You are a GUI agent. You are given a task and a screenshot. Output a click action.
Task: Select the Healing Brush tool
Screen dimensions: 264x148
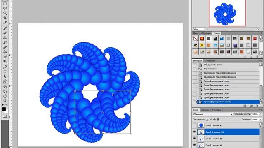pyautogui.click(x=5, y=28)
